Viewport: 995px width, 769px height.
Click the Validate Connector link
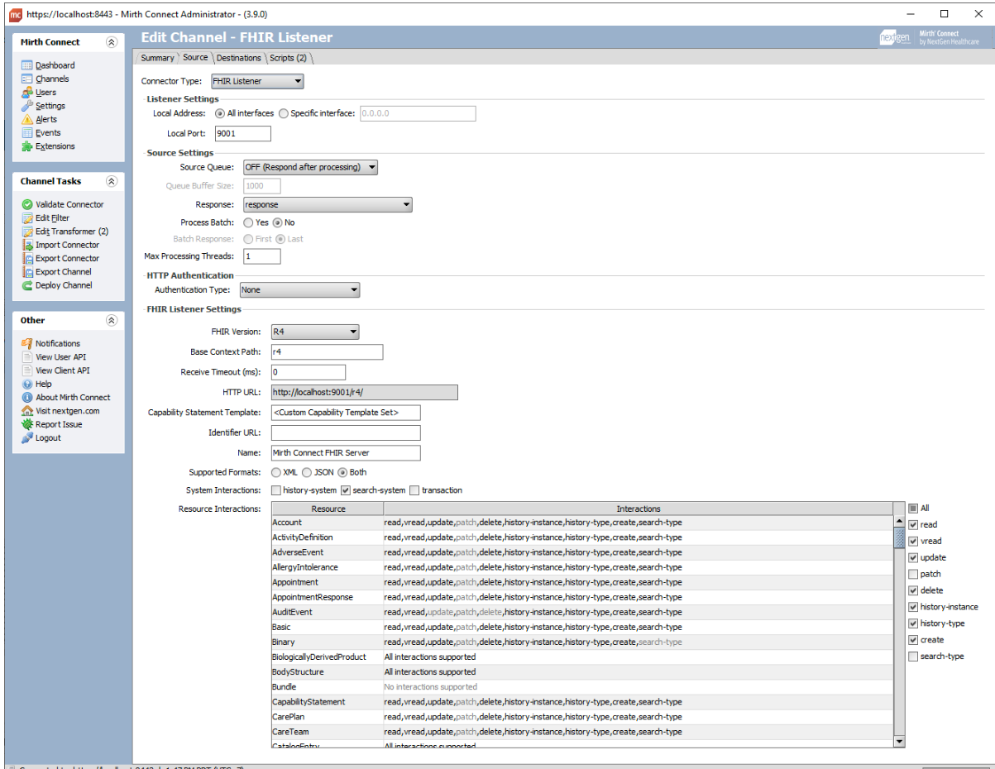tap(69, 204)
